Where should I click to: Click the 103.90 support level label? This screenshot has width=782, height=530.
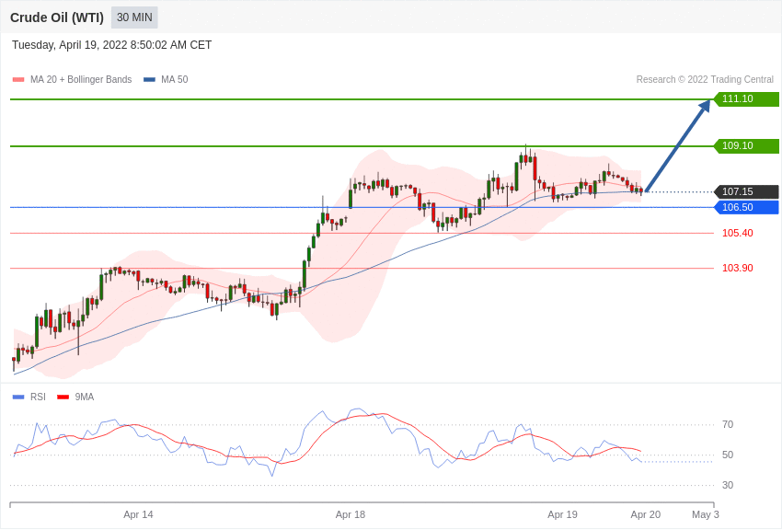point(738,268)
